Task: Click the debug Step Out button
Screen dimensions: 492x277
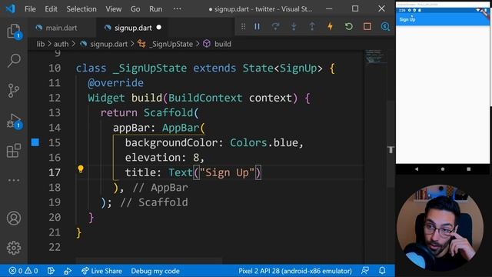Action: click(x=312, y=27)
